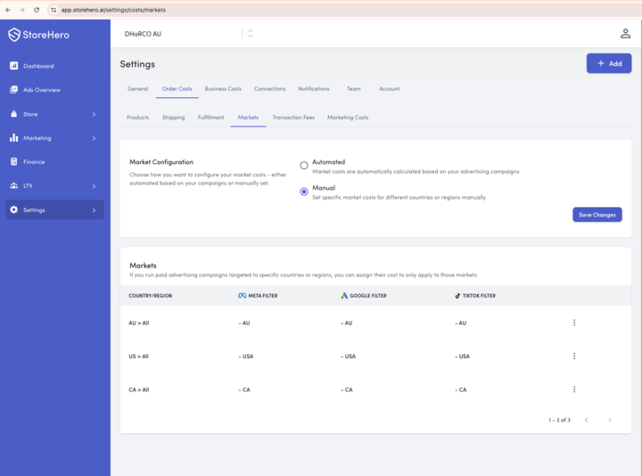Open the three-dot menu for CA row
642x476 pixels.
point(574,390)
